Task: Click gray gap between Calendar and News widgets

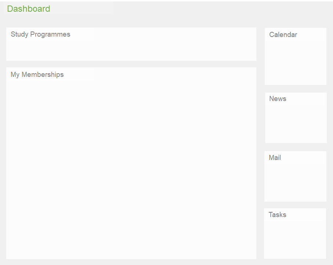Action: point(296,89)
